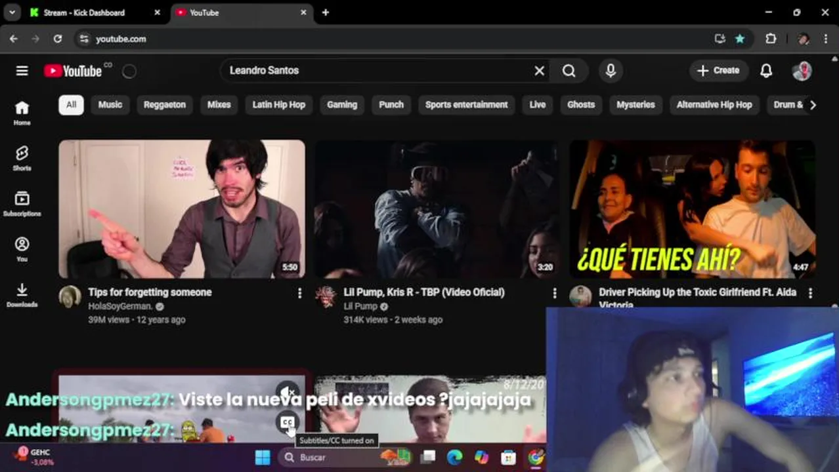Viewport: 839px width, 472px height.
Task: Filter by the Gaming chip
Action: pos(342,105)
